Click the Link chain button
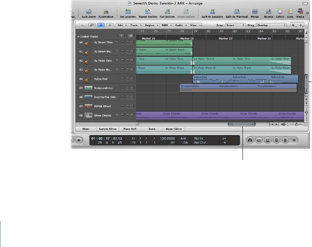 tap(92, 25)
